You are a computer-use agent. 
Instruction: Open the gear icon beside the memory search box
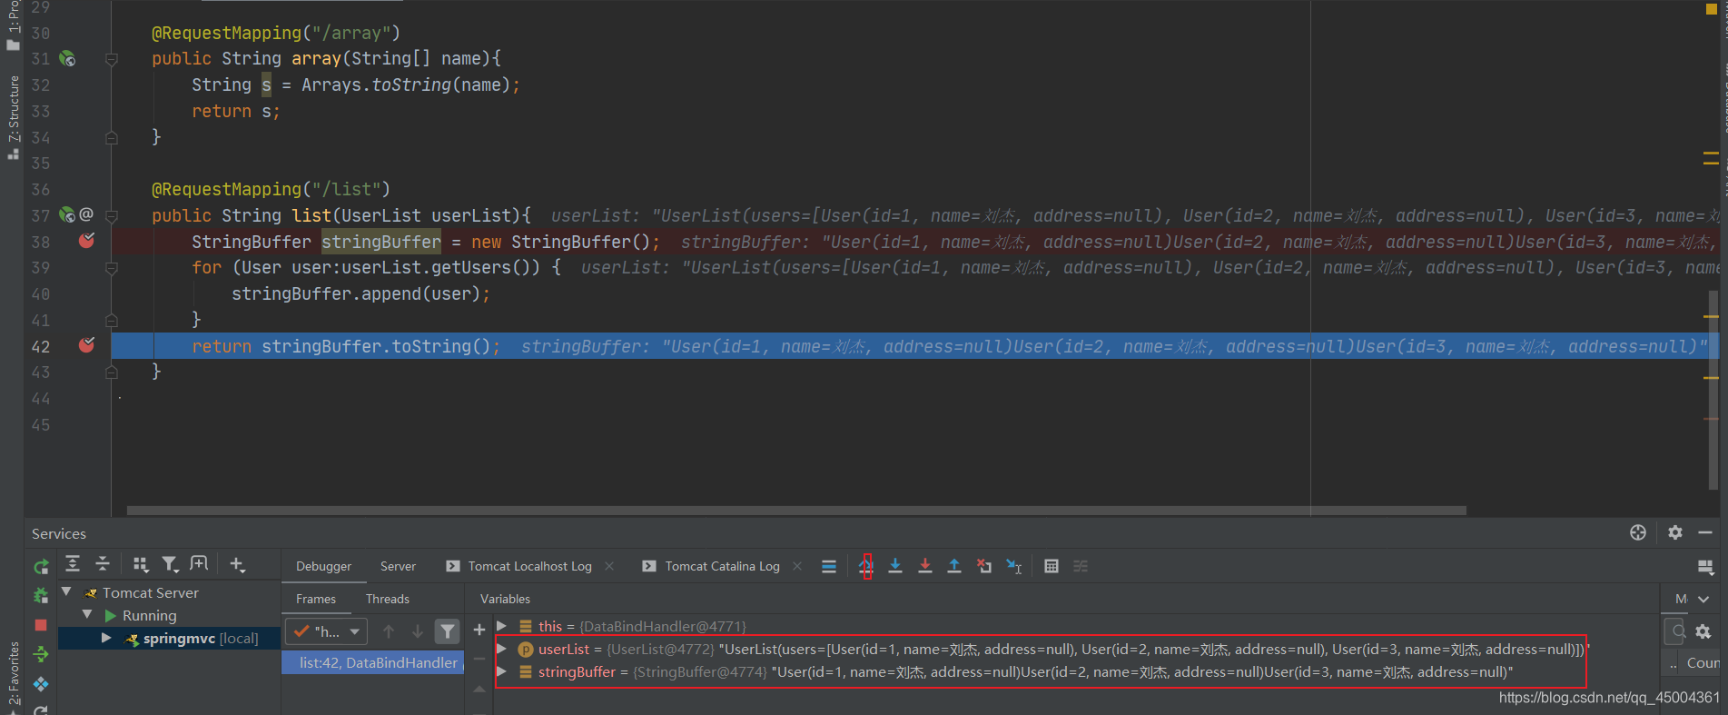pyautogui.click(x=1703, y=631)
